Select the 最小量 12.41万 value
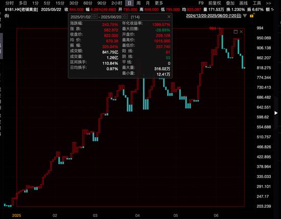 coord(163,74)
